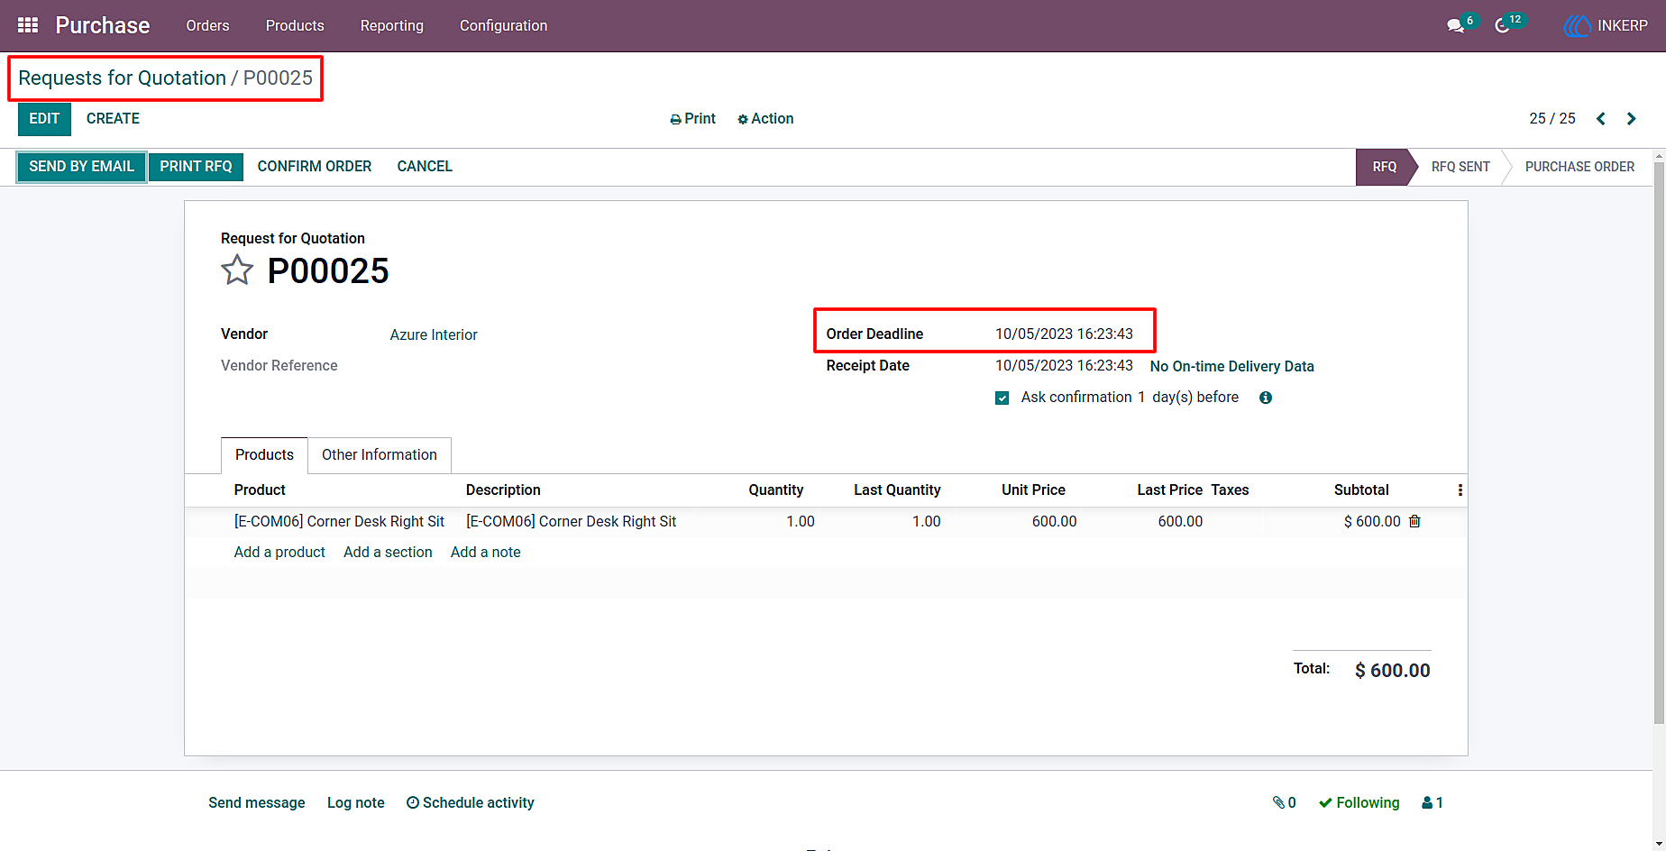This screenshot has width=1666, height=851.
Task: Switch to Other Information tab
Action: coord(380,455)
